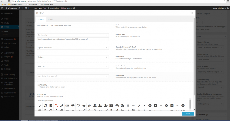Choose the four-squares grid icon
The height and width of the screenshot is (121, 230).
[128, 106]
